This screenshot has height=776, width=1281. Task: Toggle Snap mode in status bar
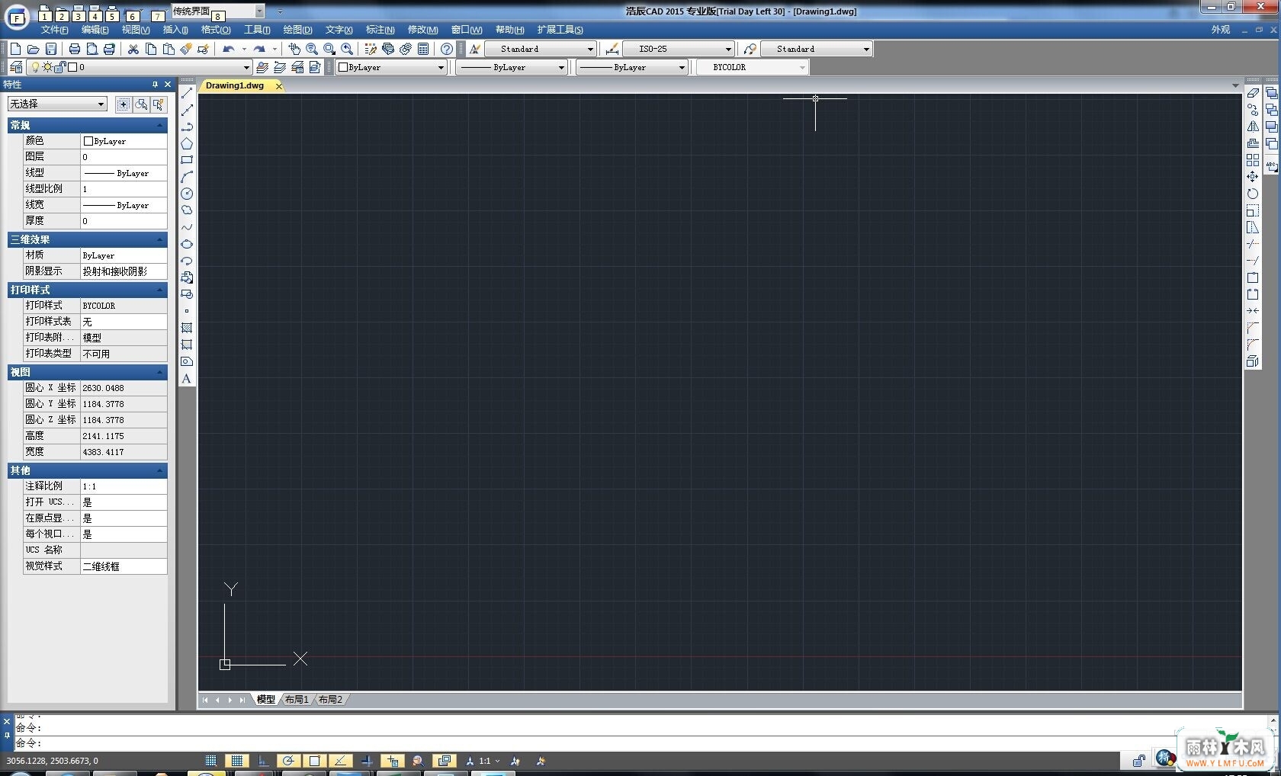(211, 761)
